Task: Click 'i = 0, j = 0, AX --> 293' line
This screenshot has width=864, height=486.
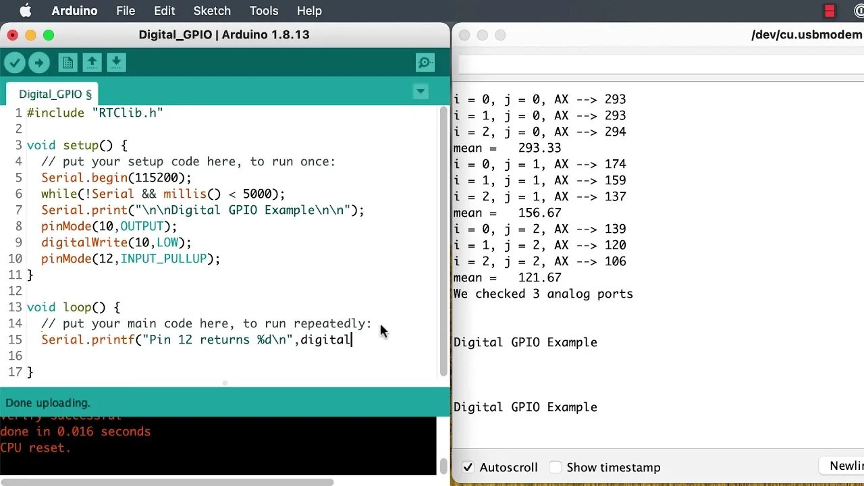Action: [x=539, y=99]
